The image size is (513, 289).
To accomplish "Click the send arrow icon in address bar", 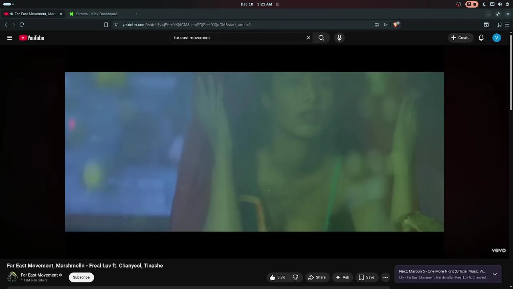I will coord(386,24).
